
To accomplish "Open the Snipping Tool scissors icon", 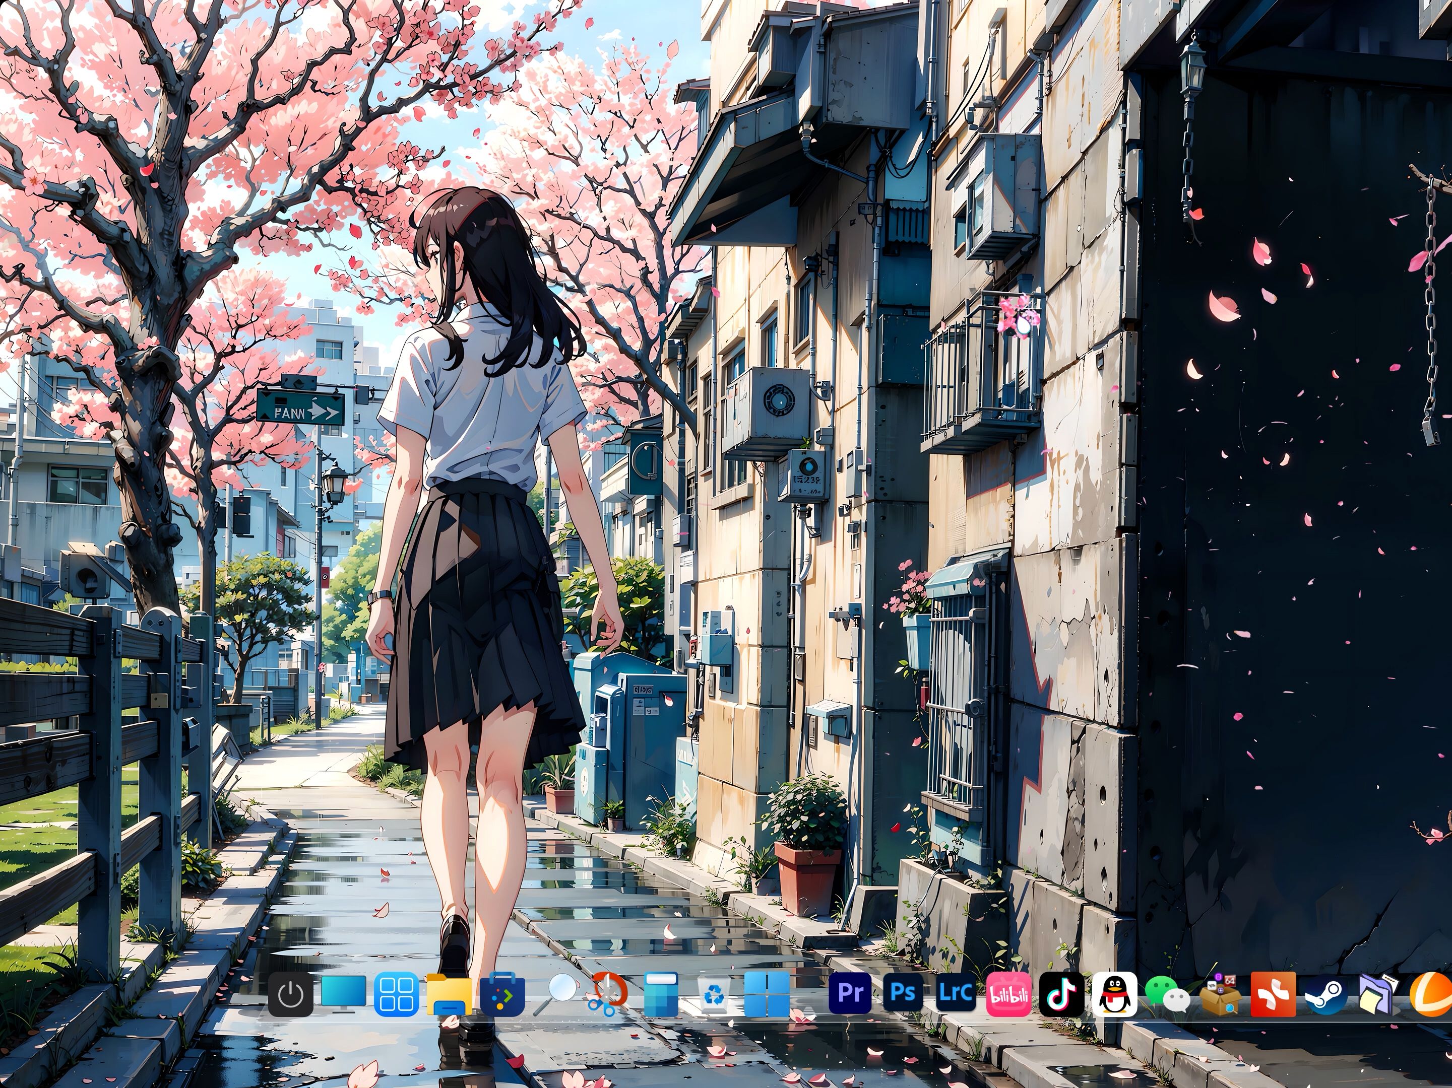I will point(608,994).
